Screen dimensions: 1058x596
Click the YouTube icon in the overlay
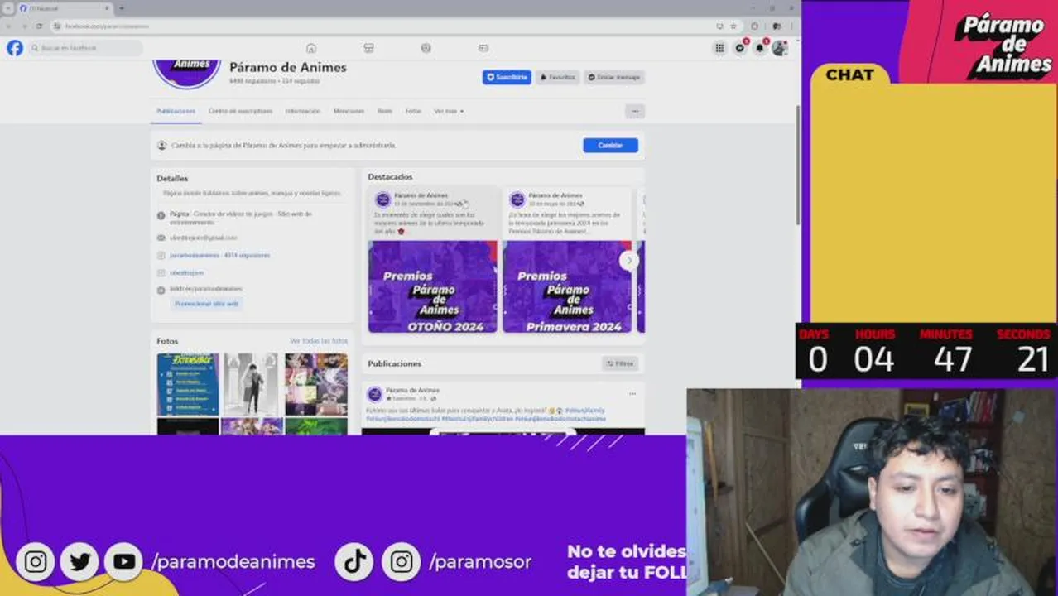pos(123,562)
